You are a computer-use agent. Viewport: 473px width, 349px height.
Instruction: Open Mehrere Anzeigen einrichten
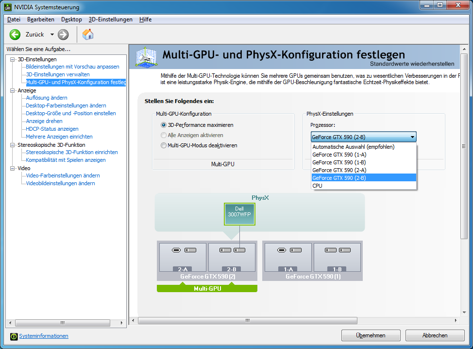[59, 137]
